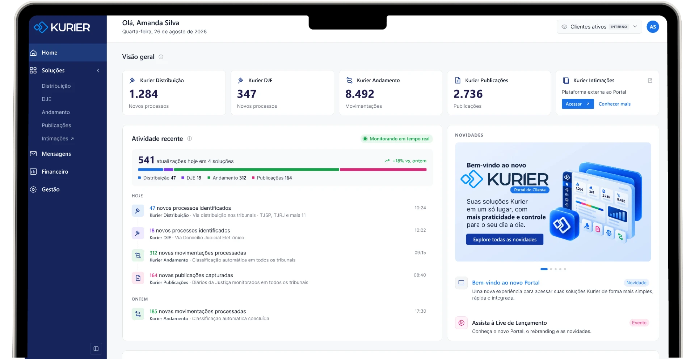Click the Kurier DJE card icon

[241, 80]
